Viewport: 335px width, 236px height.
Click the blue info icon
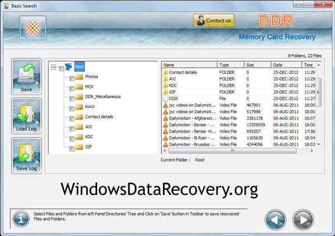pos(21,219)
